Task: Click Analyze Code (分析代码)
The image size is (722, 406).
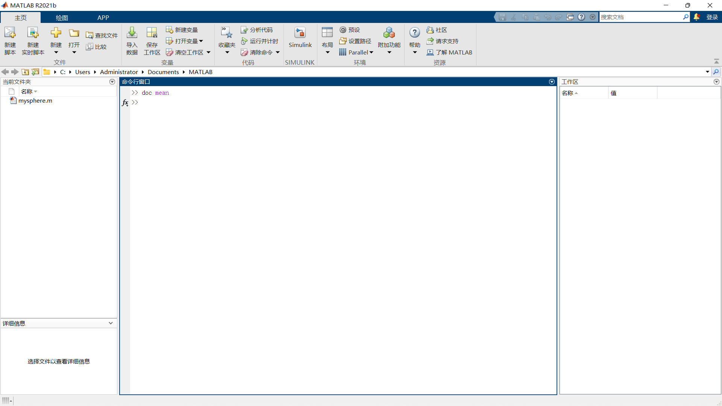Action: pyautogui.click(x=256, y=30)
